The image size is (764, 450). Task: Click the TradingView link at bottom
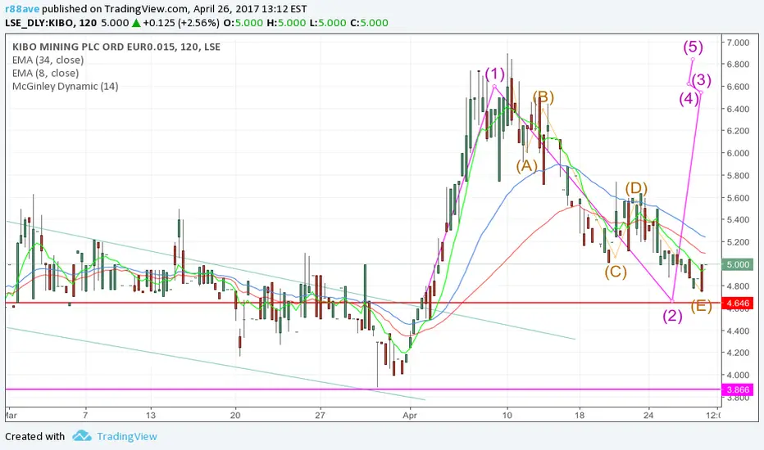click(127, 436)
